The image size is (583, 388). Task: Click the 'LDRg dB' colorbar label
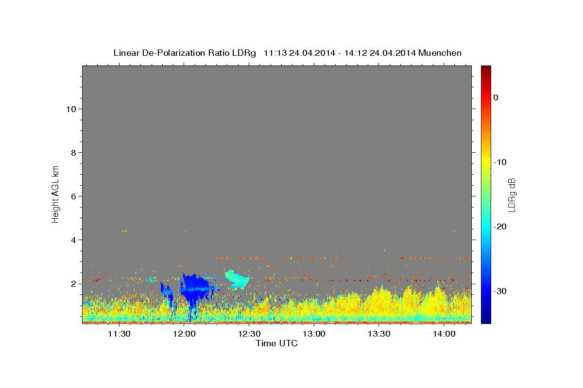(511, 194)
